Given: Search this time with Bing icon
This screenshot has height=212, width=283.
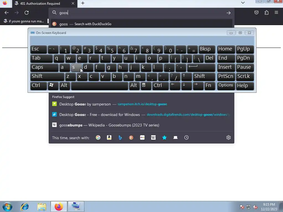Looking at the screenshot, I should tap(120, 137).
